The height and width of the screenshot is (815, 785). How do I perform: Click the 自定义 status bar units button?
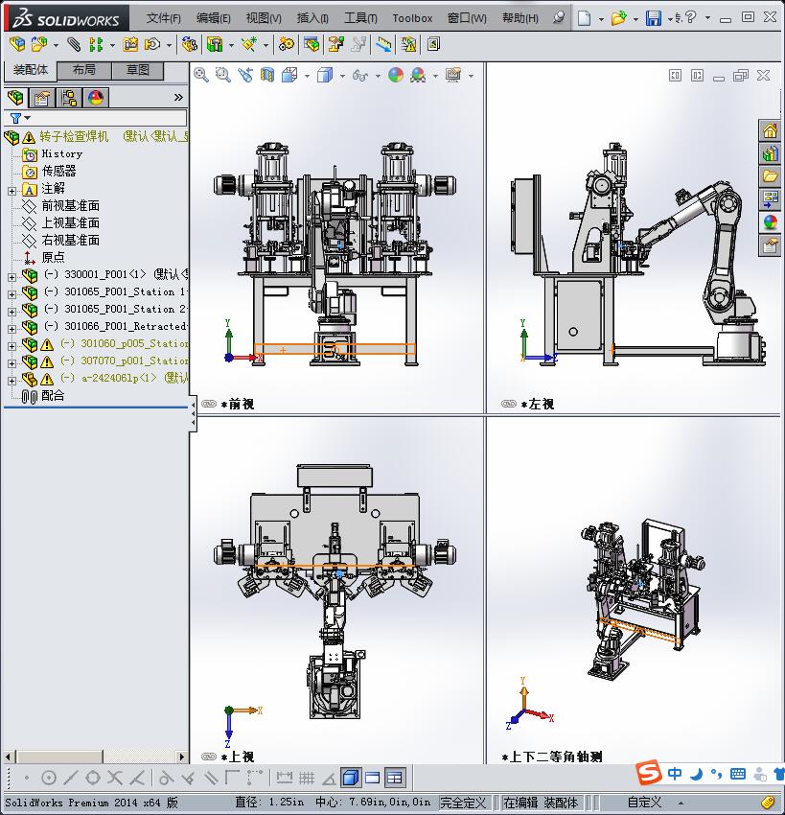click(645, 803)
